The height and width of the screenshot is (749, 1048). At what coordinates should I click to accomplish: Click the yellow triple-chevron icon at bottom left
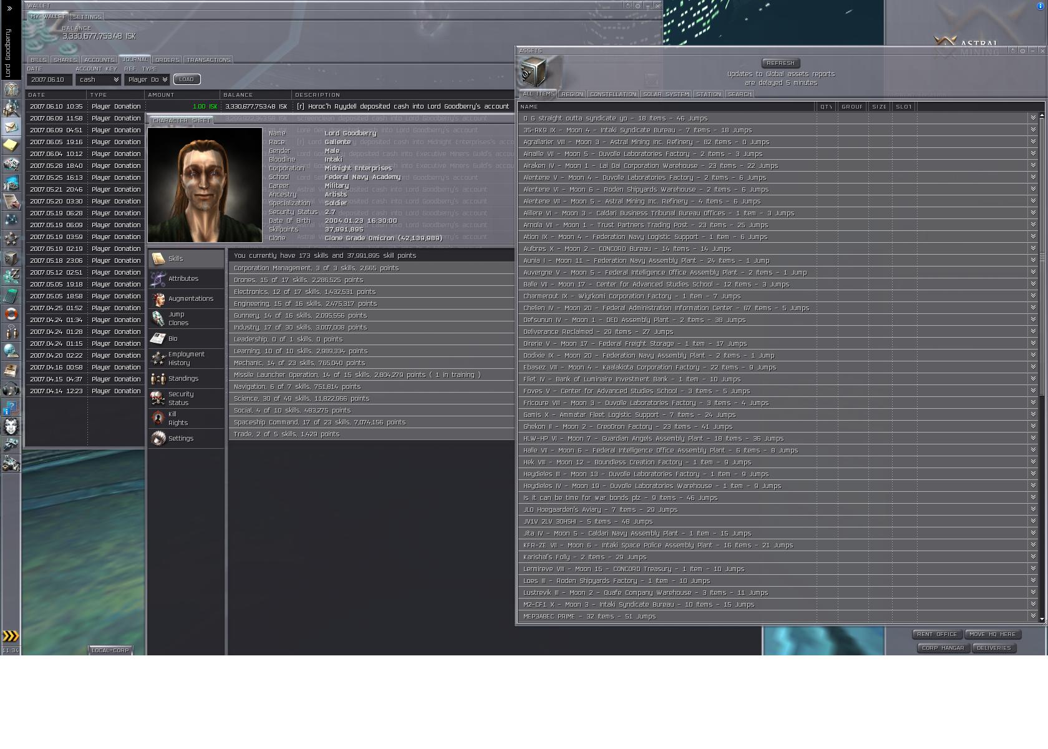[x=11, y=636]
